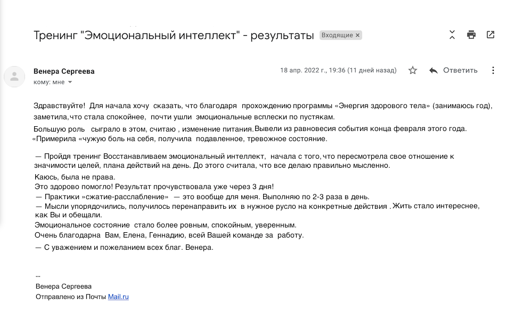Print this email using the printer icon
Image resolution: width=531 pixels, height=310 pixels.
point(471,35)
